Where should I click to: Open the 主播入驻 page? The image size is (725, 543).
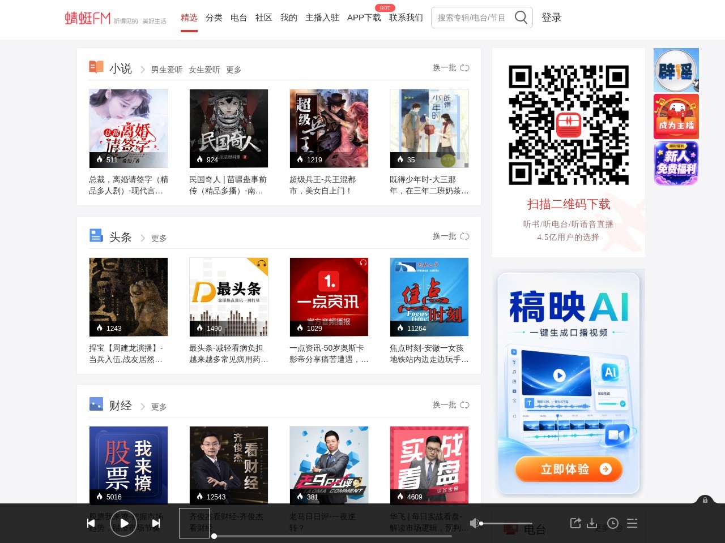[x=322, y=18]
